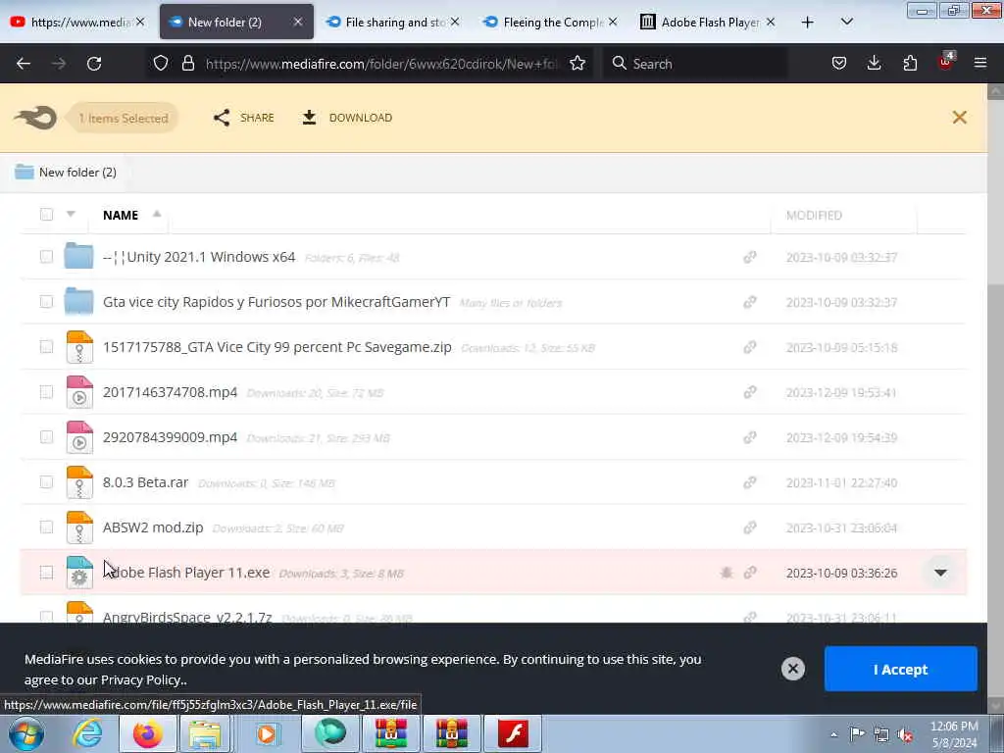Check the 8.0.3 Beta.rar checkbox
Viewport: 1004px width, 753px height.
46,482
